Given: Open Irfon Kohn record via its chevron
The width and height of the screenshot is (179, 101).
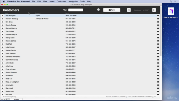Looking at the screenshot, I should coord(2,75).
